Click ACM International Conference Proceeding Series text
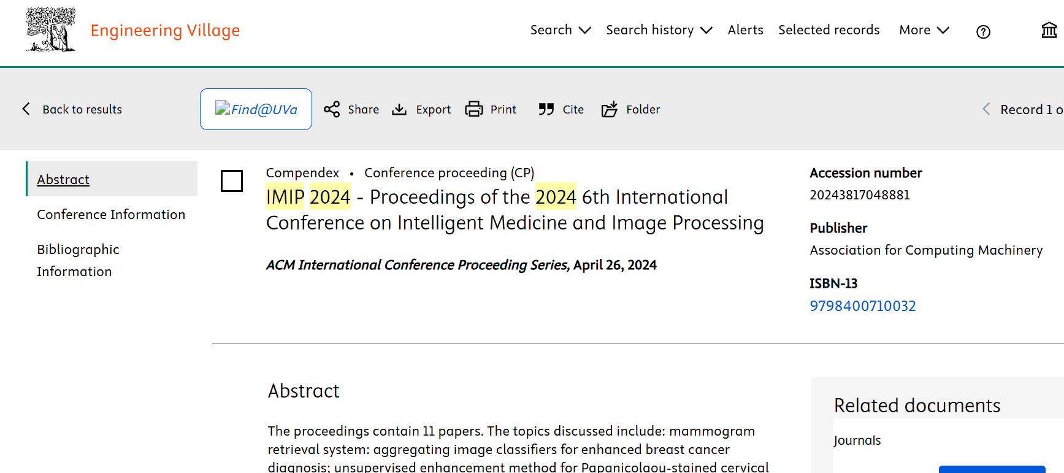The width and height of the screenshot is (1064, 473). (x=418, y=264)
